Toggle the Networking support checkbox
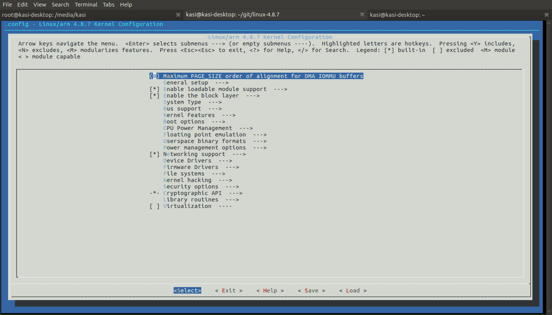The image size is (552, 315). (x=154, y=154)
